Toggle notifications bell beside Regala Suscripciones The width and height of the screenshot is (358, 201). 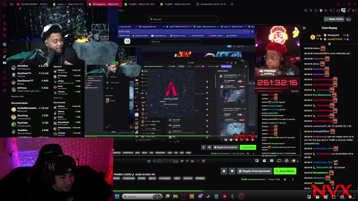coord(224,171)
